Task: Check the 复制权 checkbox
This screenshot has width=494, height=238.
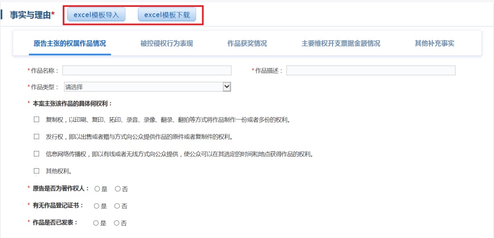Action: pyautogui.click(x=37, y=119)
